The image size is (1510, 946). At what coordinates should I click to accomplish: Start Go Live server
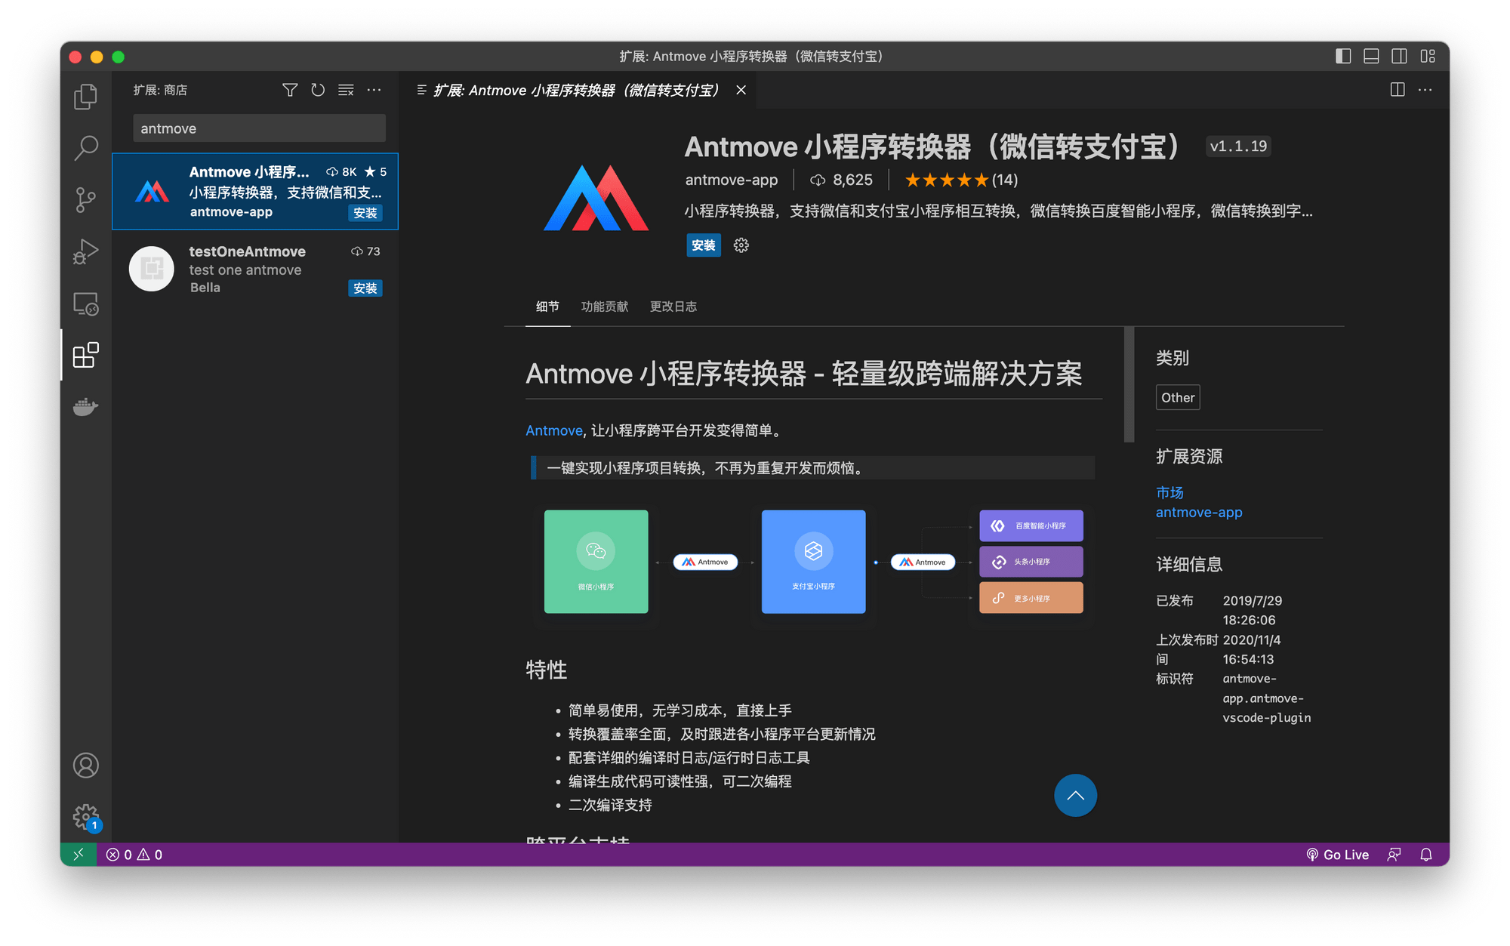click(x=1337, y=854)
